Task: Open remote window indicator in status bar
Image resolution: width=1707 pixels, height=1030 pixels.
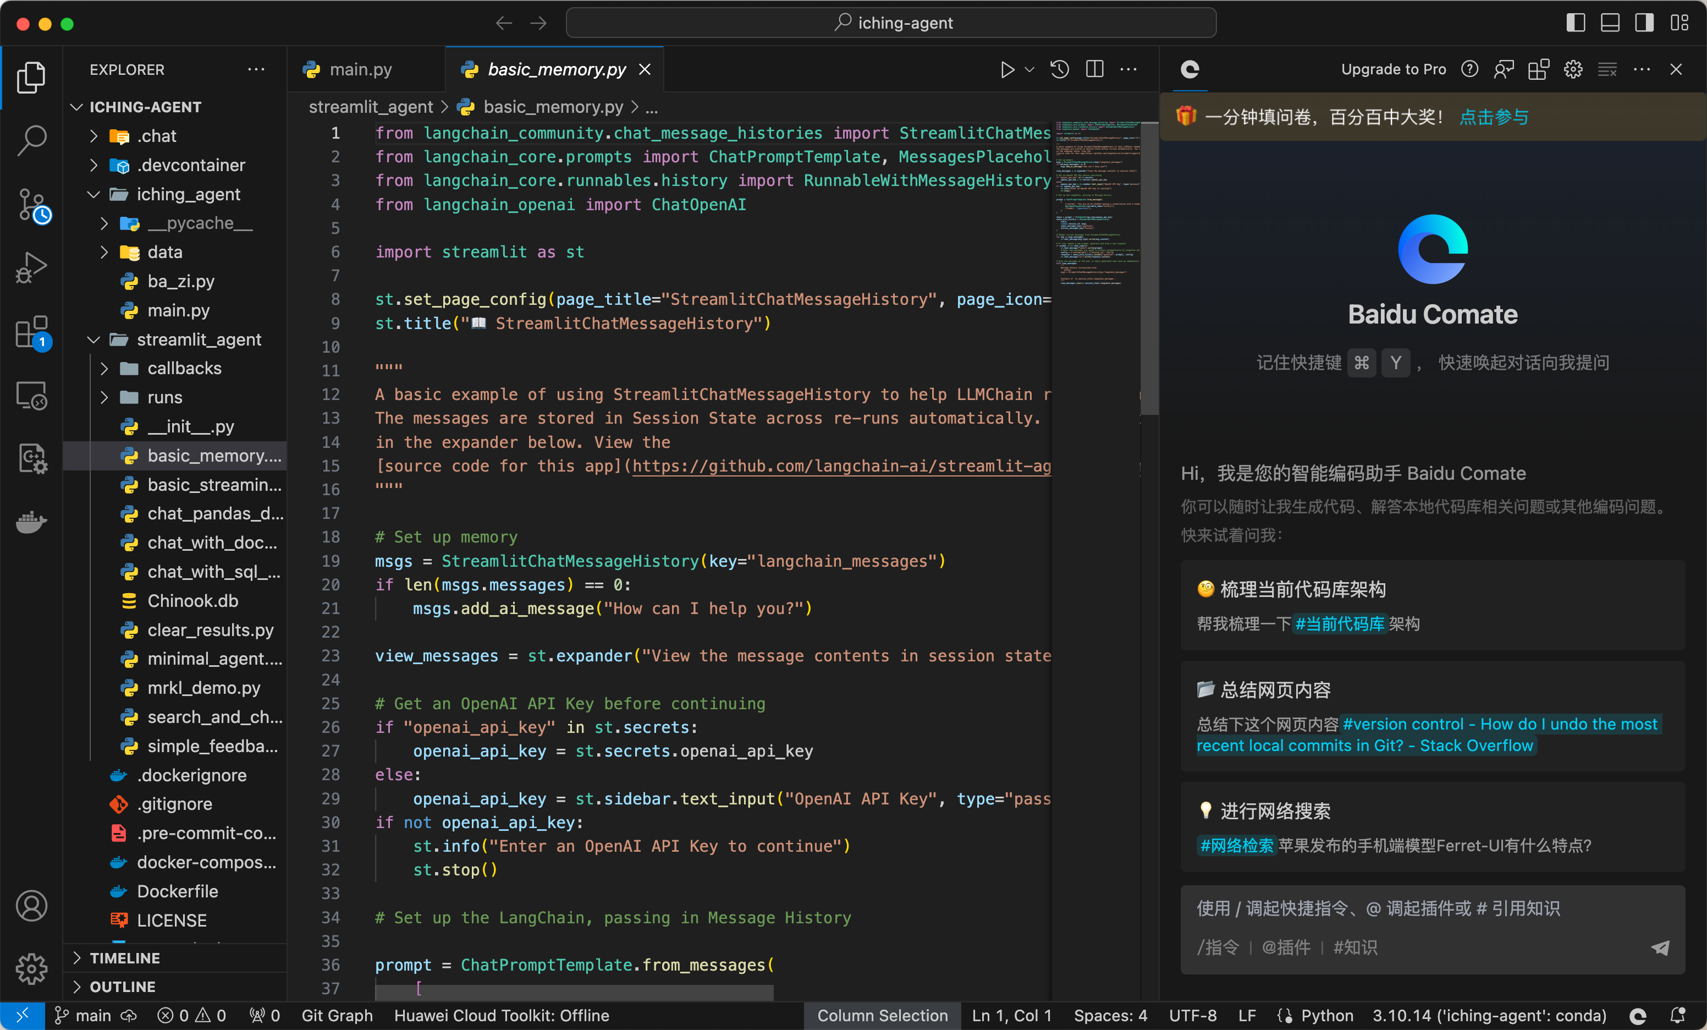Action: point(22,1016)
